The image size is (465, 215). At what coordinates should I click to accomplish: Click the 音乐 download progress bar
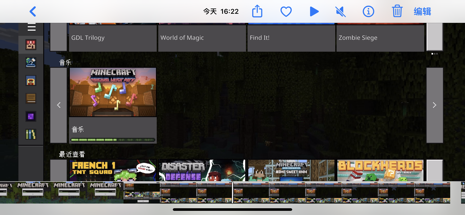(x=113, y=140)
